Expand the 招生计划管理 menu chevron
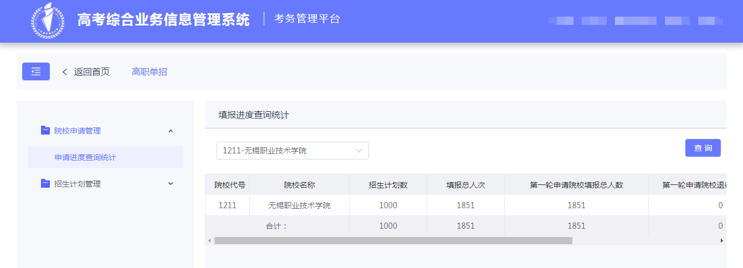The image size is (743, 268). pyautogui.click(x=171, y=184)
